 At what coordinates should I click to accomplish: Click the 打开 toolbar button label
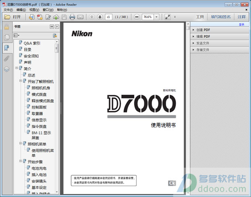tap(17, 17)
